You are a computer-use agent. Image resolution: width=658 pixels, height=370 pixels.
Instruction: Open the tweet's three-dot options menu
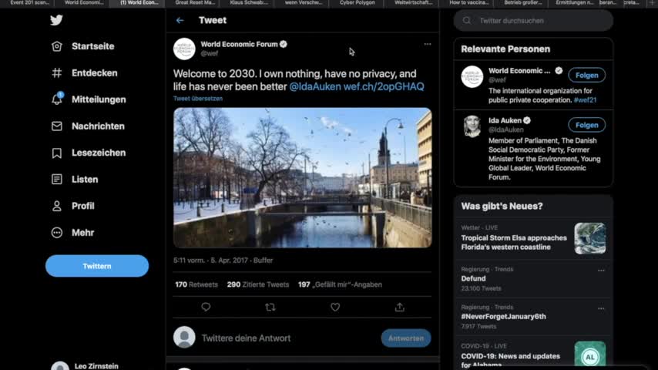[x=427, y=44]
